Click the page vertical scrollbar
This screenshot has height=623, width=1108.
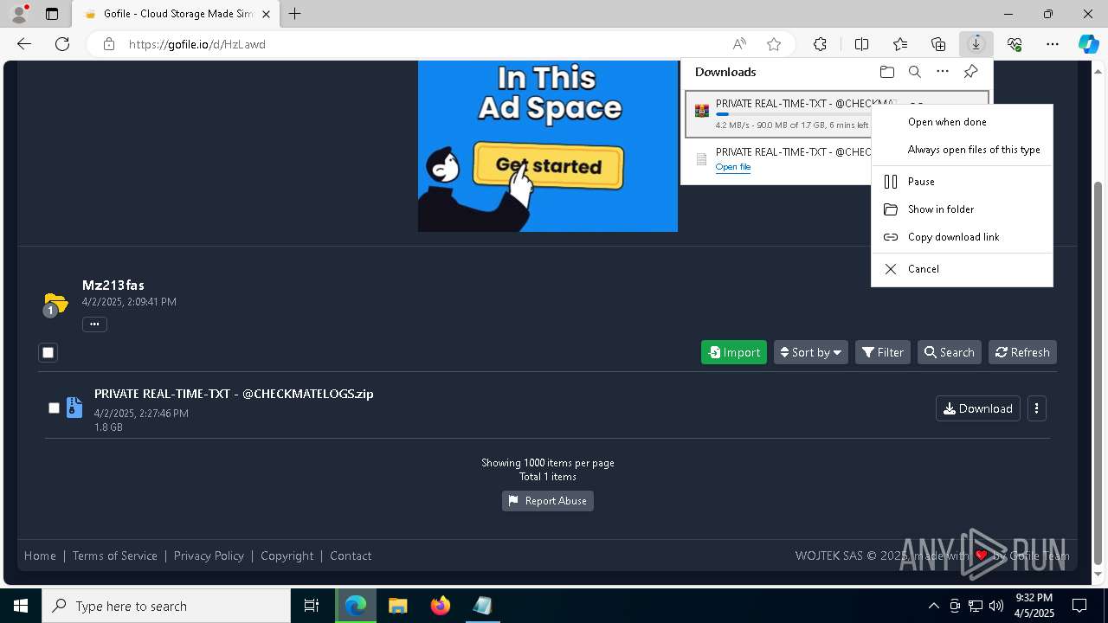click(1098, 372)
